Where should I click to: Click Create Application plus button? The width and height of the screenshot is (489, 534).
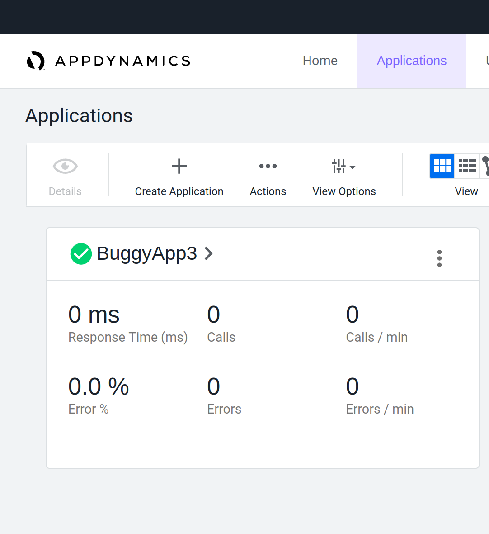(179, 166)
